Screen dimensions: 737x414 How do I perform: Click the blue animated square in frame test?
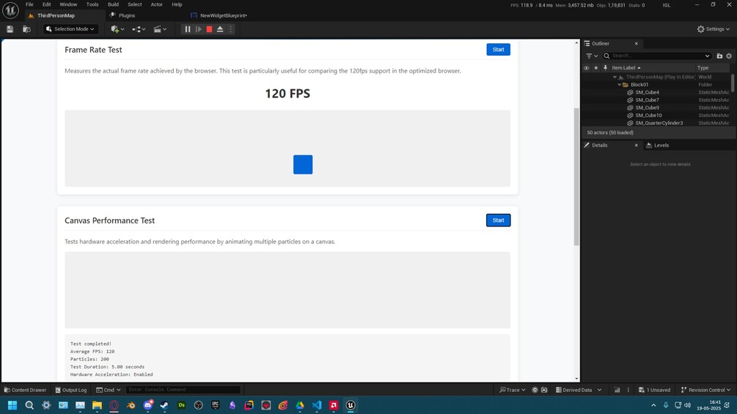pos(303,165)
